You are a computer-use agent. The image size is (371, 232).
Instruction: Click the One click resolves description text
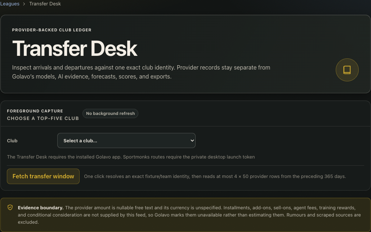[x=215, y=177]
